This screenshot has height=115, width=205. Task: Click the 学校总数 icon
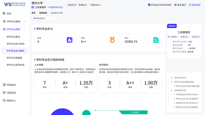[174, 45]
